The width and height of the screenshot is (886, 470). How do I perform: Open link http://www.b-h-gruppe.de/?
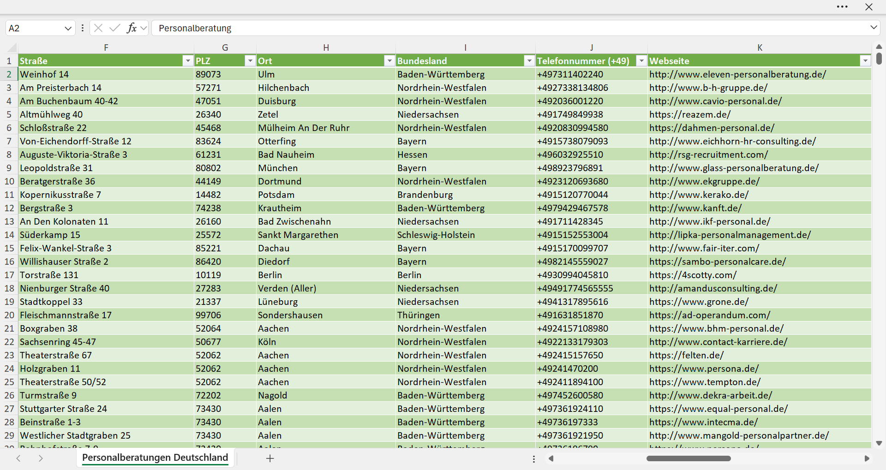708,88
